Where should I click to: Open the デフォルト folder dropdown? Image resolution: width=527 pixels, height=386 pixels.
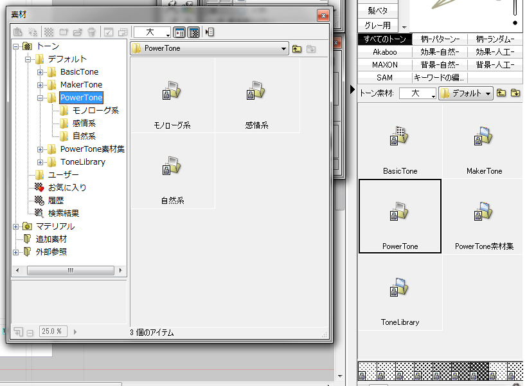point(488,93)
